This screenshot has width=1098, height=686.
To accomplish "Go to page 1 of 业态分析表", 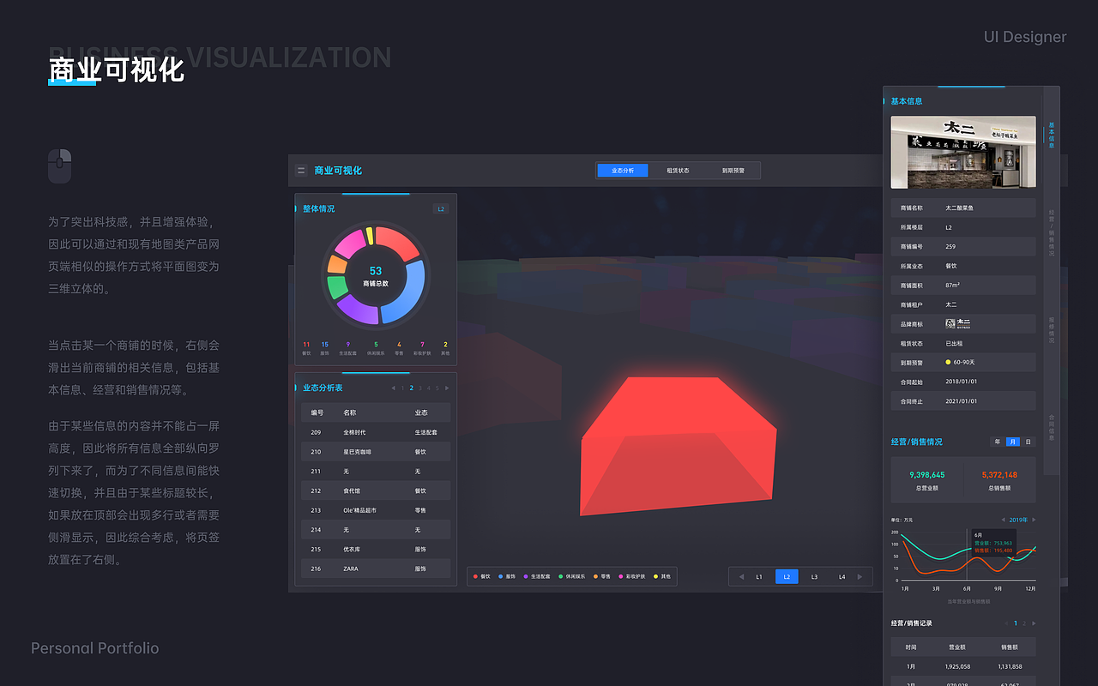I will tap(402, 388).
